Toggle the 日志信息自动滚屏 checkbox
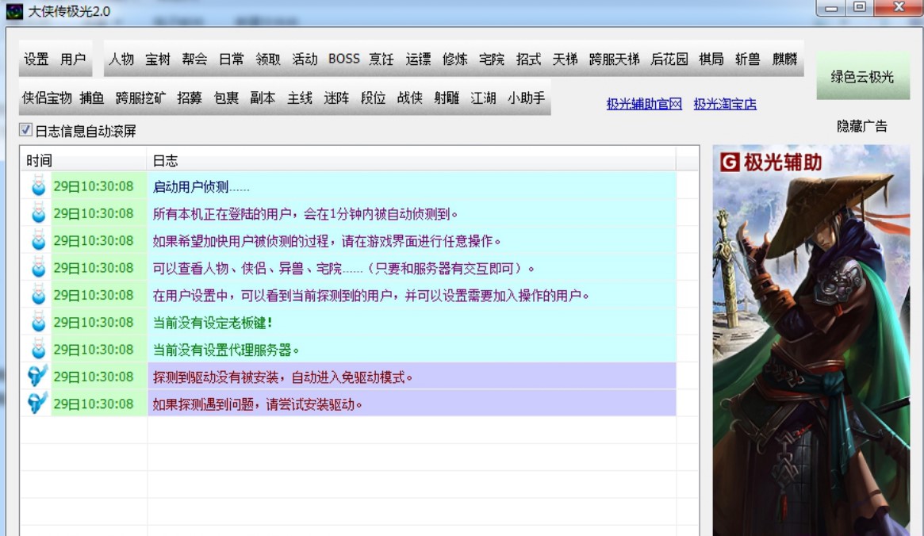The image size is (924, 536). coord(26,130)
